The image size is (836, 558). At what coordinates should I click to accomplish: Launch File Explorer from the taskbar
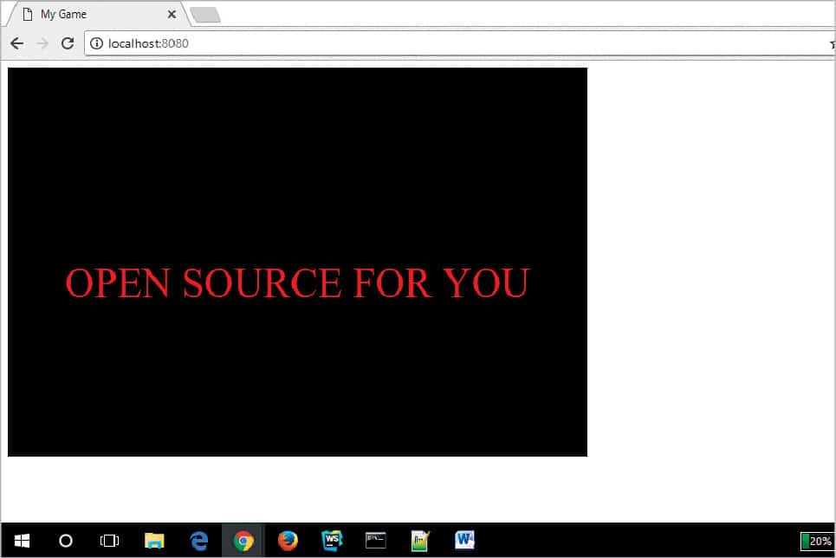(154, 541)
